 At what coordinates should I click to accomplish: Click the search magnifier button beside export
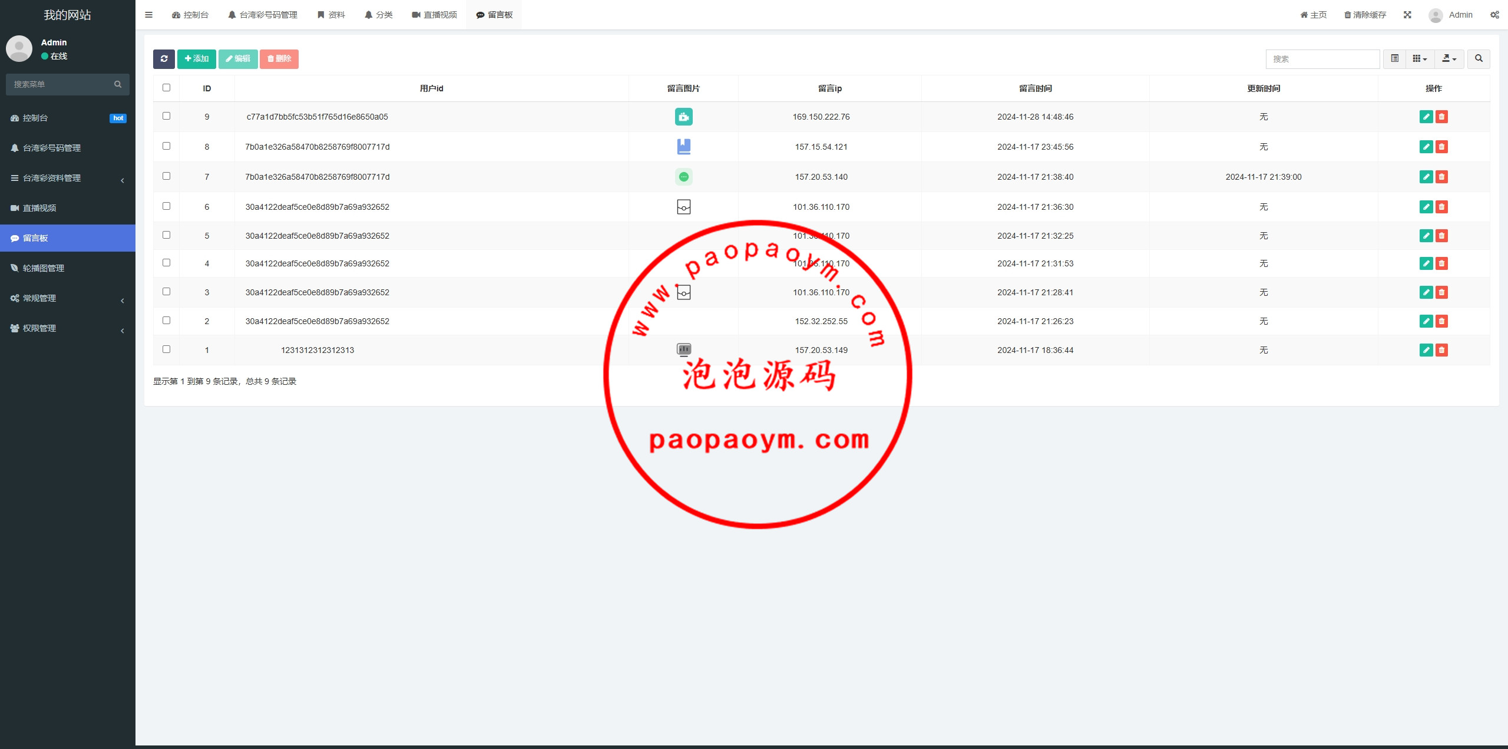[1479, 59]
